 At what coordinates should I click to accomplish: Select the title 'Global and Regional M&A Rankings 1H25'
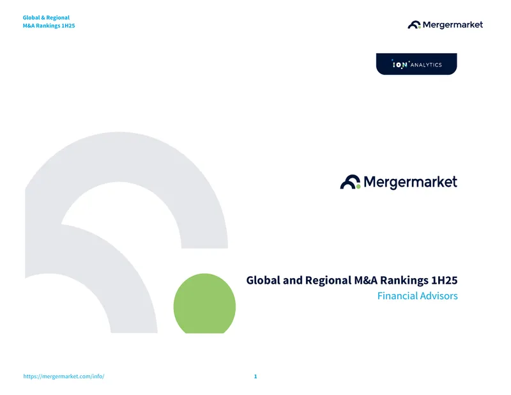tap(352, 280)
